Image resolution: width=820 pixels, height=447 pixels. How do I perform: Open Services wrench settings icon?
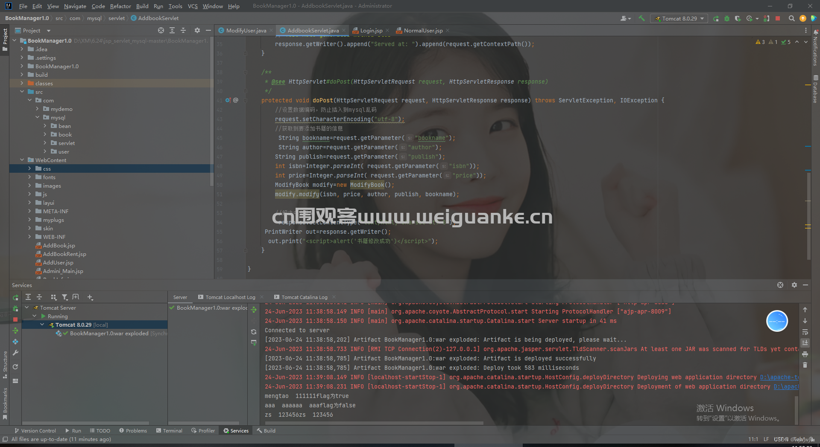[x=15, y=353]
